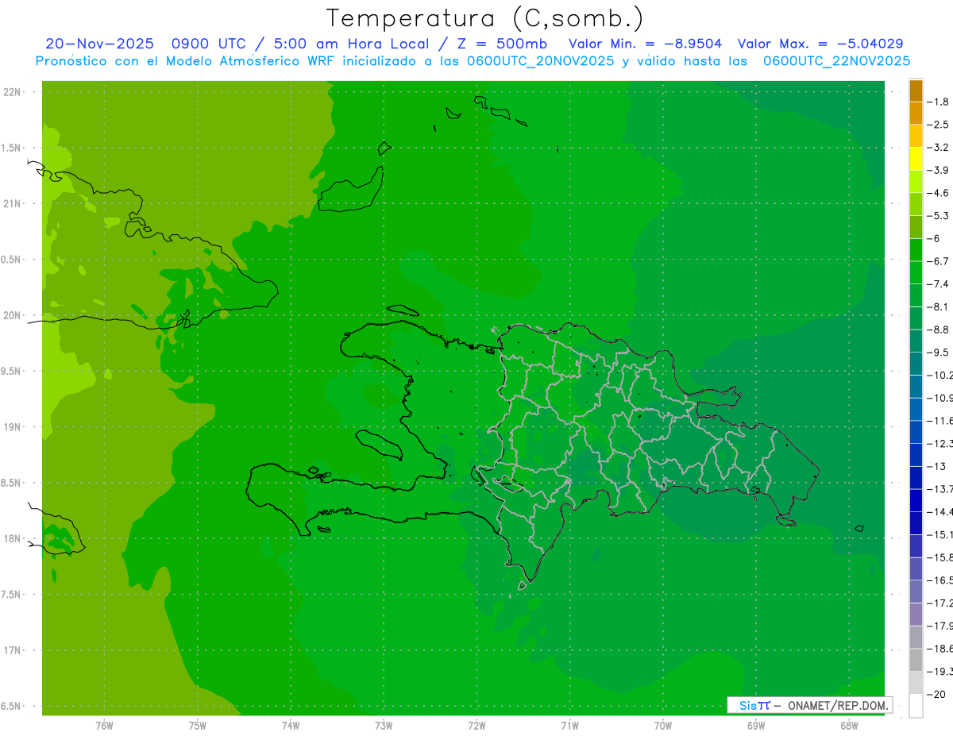This screenshot has height=736, width=953.
Task: Click the '-5.3' colorbar label
Action: pyautogui.click(x=939, y=216)
